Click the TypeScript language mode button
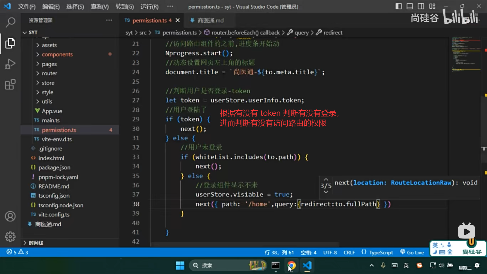 coord(381,252)
